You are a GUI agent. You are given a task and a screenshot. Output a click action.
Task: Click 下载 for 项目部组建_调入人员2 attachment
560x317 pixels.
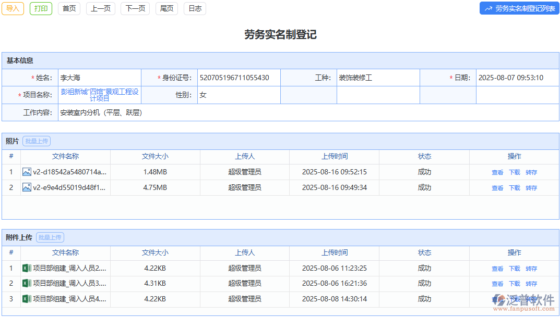(514, 268)
